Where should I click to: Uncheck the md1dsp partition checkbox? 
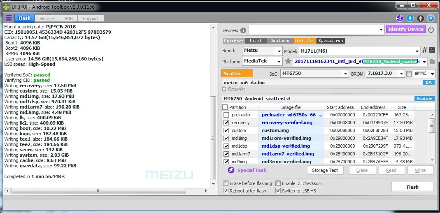tap(226, 146)
